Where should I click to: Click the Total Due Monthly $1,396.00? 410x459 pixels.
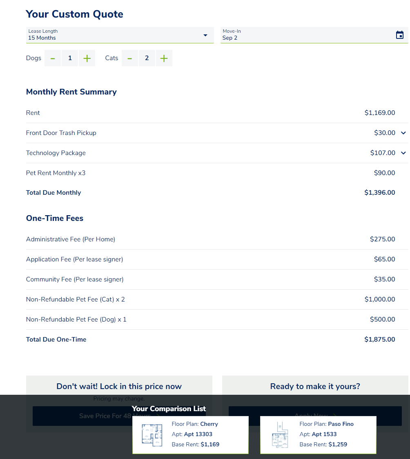coord(380,193)
